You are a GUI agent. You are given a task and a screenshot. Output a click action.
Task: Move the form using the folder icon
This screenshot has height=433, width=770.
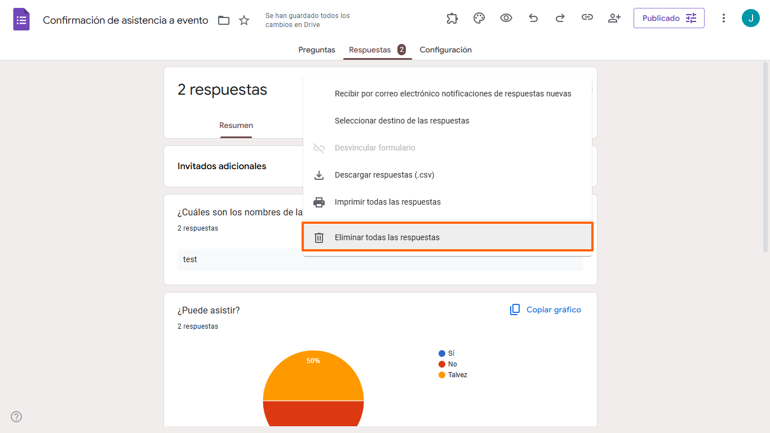pyautogui.click(x=223, y=20)
